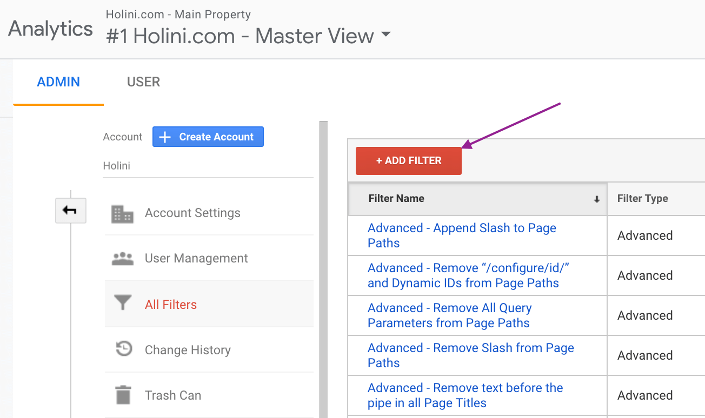
Task: Click the Holini.com - Main Property text
Action: tap(178, 15)
